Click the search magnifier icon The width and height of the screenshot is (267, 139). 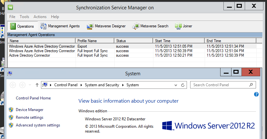251,85
